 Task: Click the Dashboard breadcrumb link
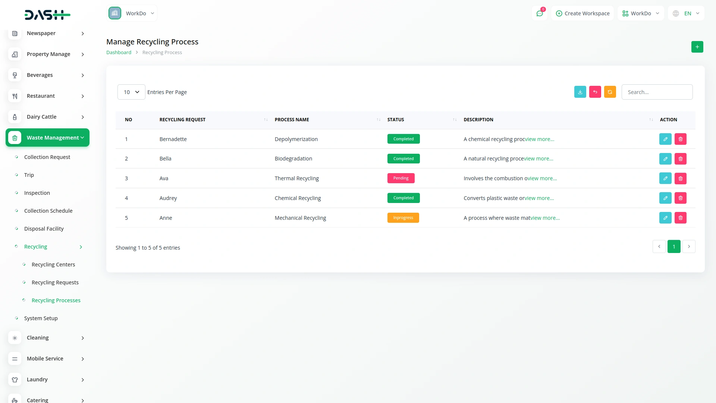[x=119, y=53]
